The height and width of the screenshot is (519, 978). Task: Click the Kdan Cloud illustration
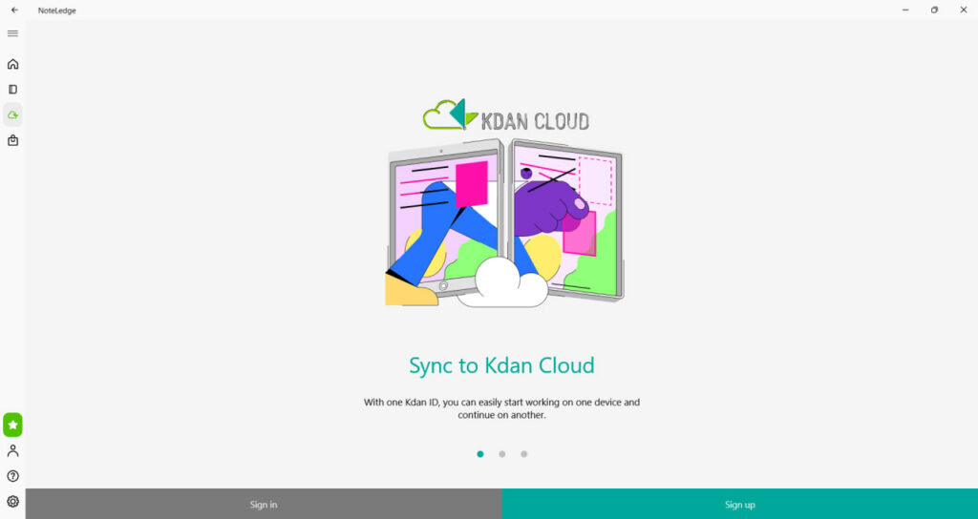click(504, 222)
